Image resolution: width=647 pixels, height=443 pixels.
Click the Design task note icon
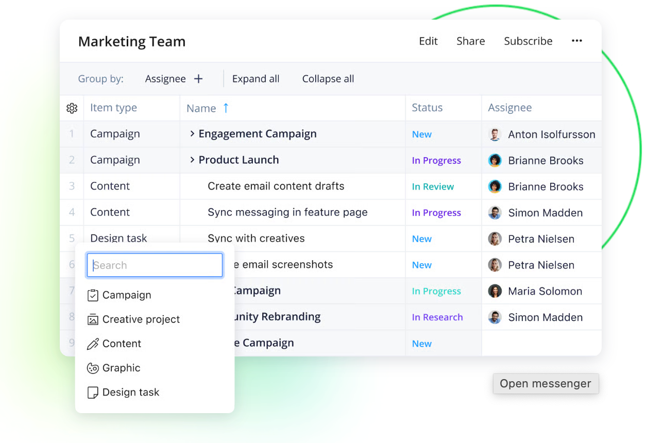[93, 393]
